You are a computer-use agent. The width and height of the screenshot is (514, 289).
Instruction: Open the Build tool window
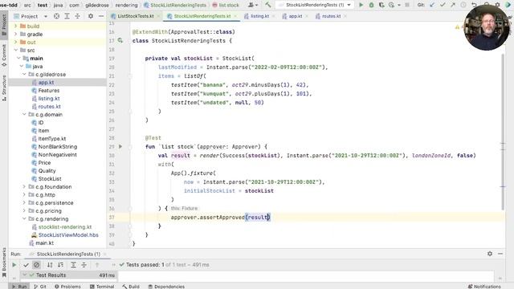131,287
